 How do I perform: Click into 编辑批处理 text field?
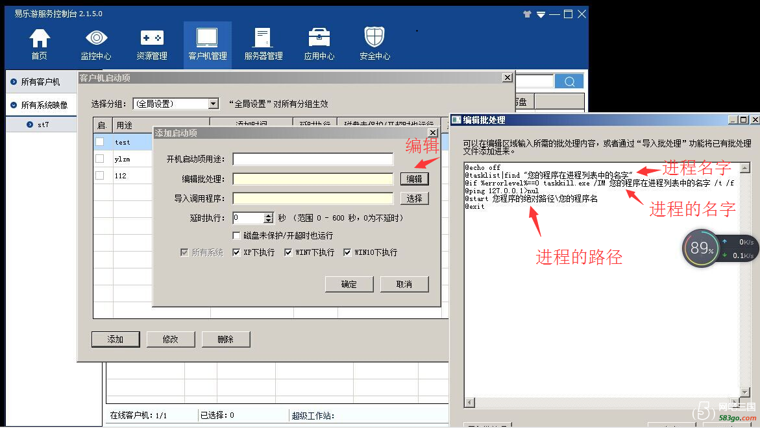(313, 178)
